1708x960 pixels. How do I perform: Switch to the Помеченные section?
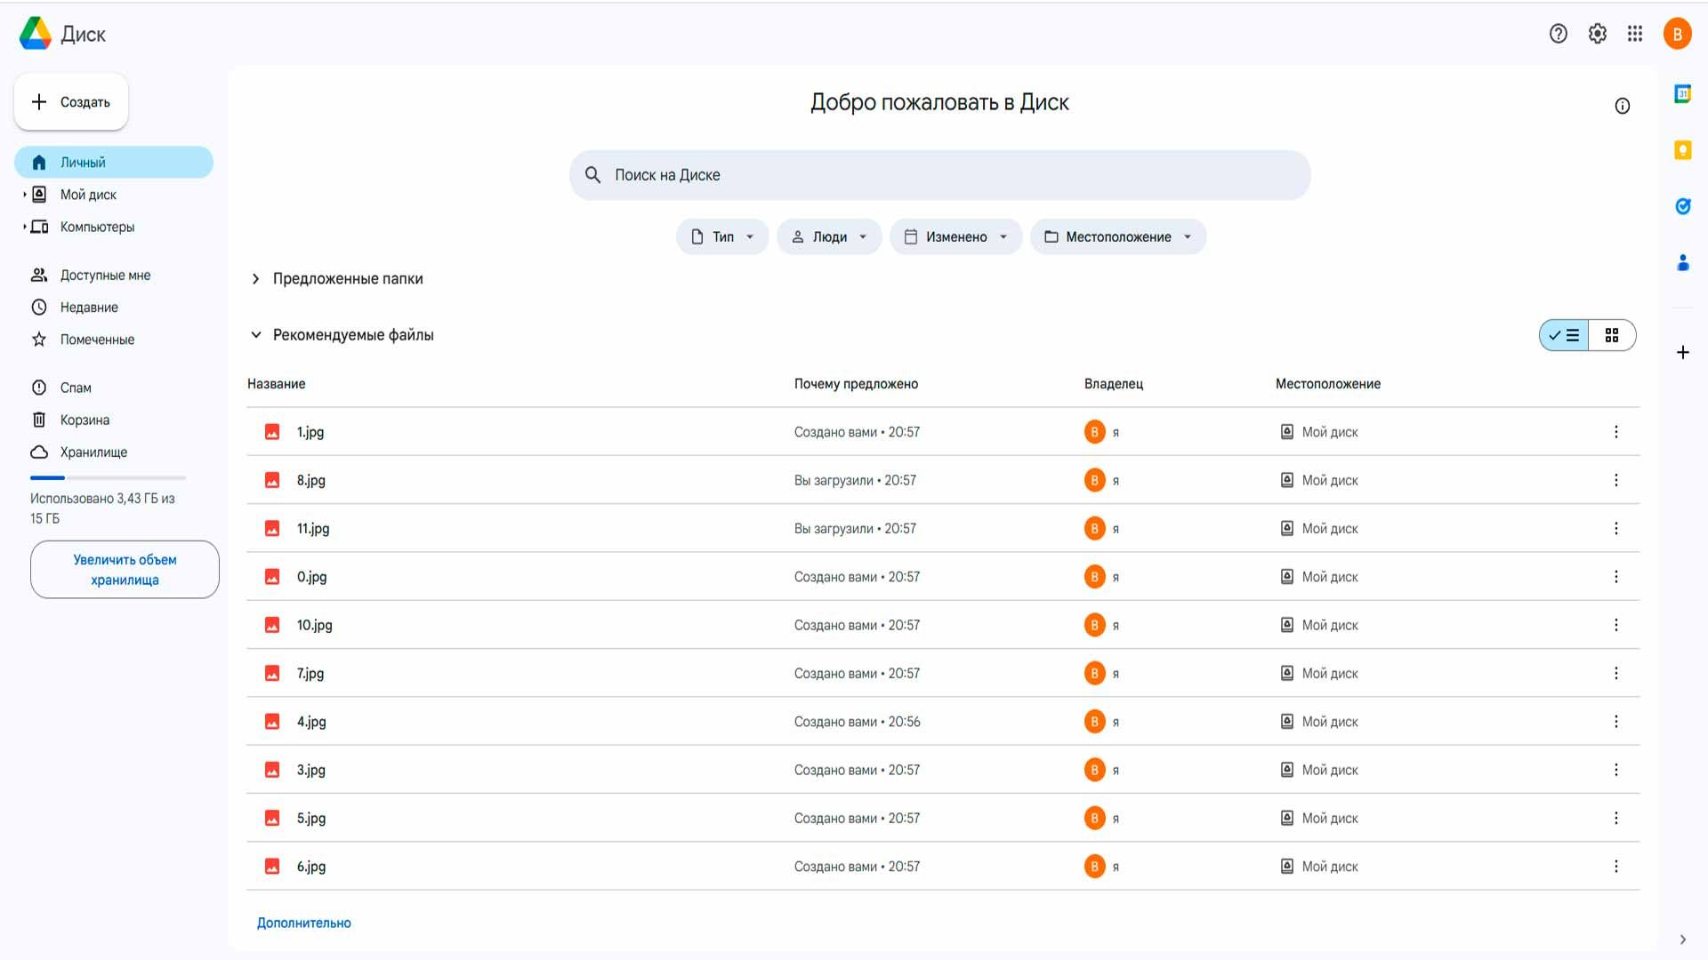point(97,339)
